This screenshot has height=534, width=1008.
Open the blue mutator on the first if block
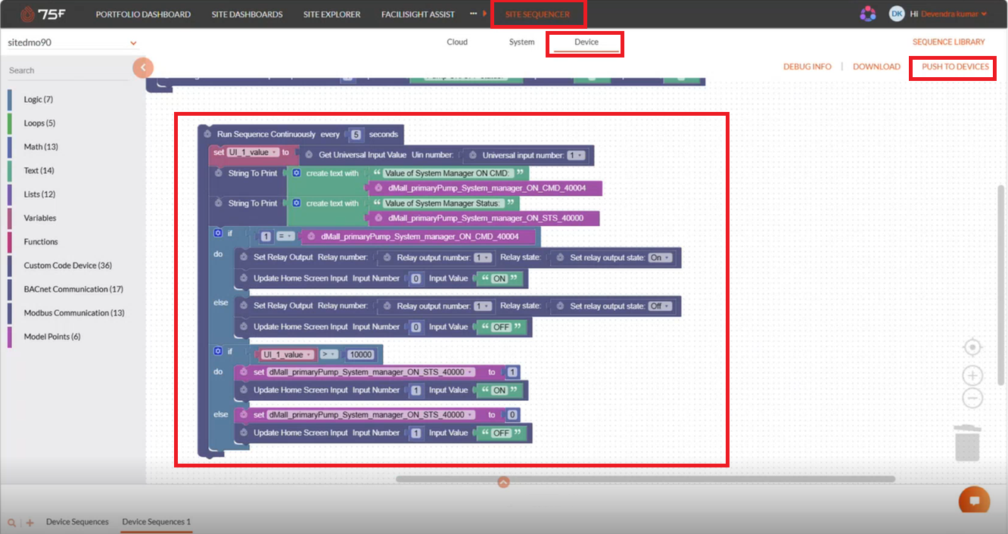pos(218,234)
